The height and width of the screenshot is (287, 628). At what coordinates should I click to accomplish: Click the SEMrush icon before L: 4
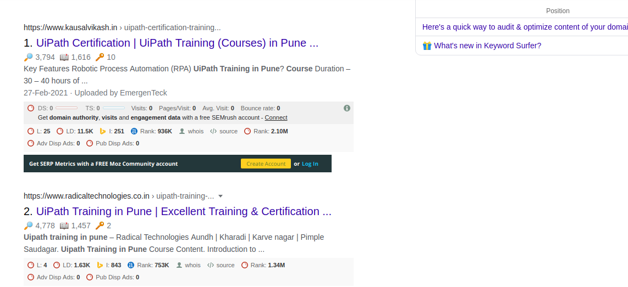[x=31, y=265]
